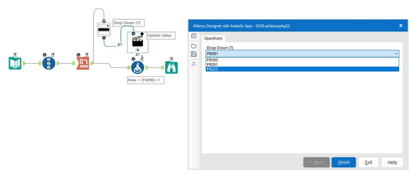Click the Formula flask tool
Image resolution: width=409 pixels, height=170 pixels.
tap(138, 68)
